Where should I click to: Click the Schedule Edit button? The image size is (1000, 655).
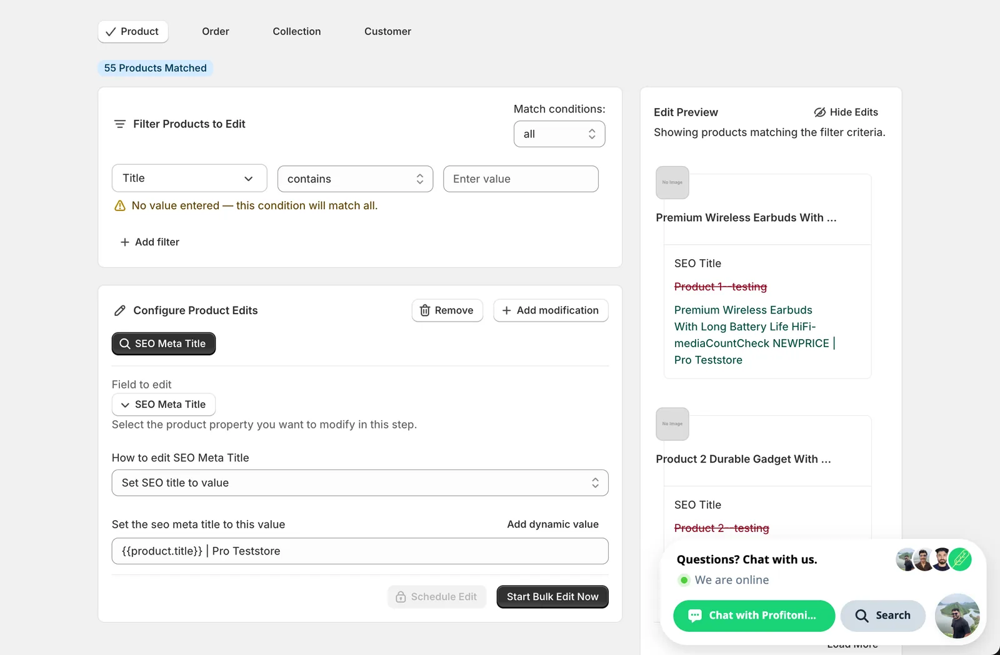[x=437, y=597]
